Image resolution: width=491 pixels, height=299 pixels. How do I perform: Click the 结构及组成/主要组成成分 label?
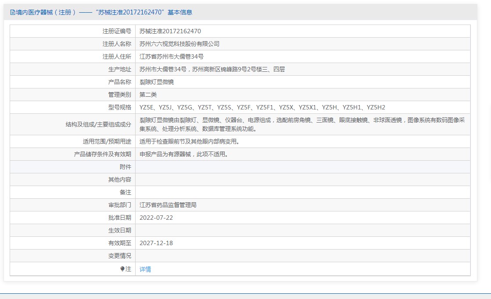(98, 124)
